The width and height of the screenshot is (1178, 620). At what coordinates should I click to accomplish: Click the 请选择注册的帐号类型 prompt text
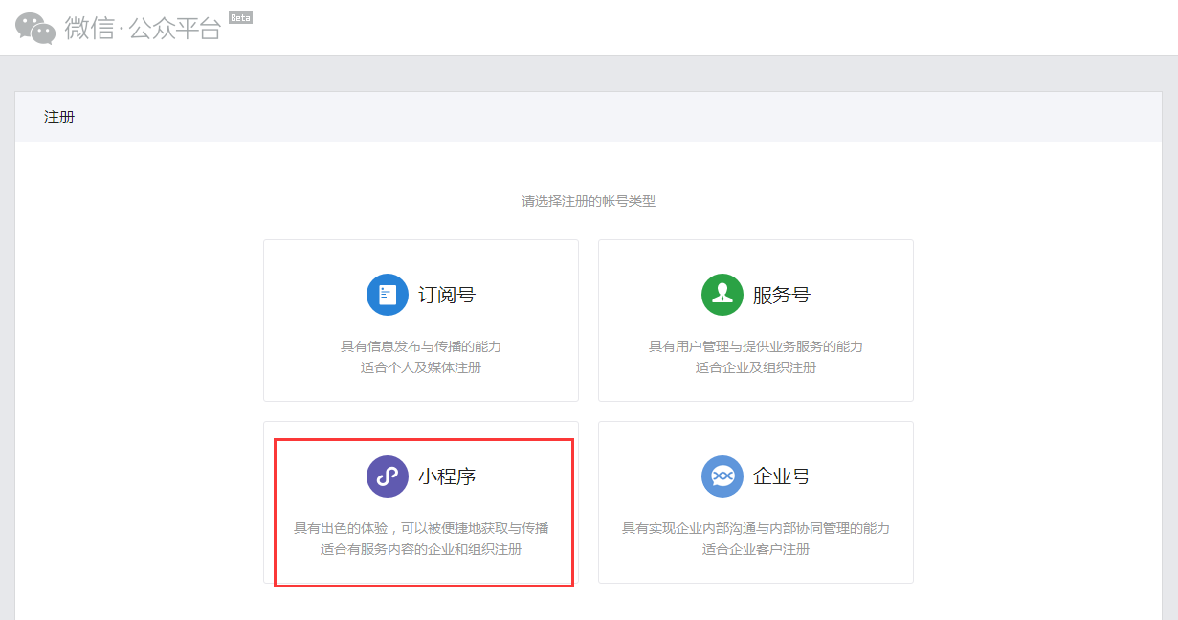click(589, 201)
